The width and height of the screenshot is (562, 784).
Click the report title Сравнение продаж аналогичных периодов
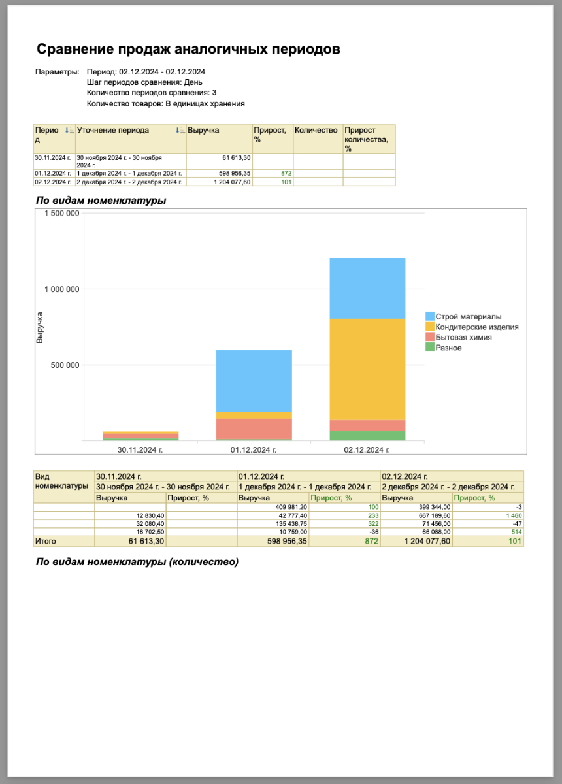click(188, 50)
